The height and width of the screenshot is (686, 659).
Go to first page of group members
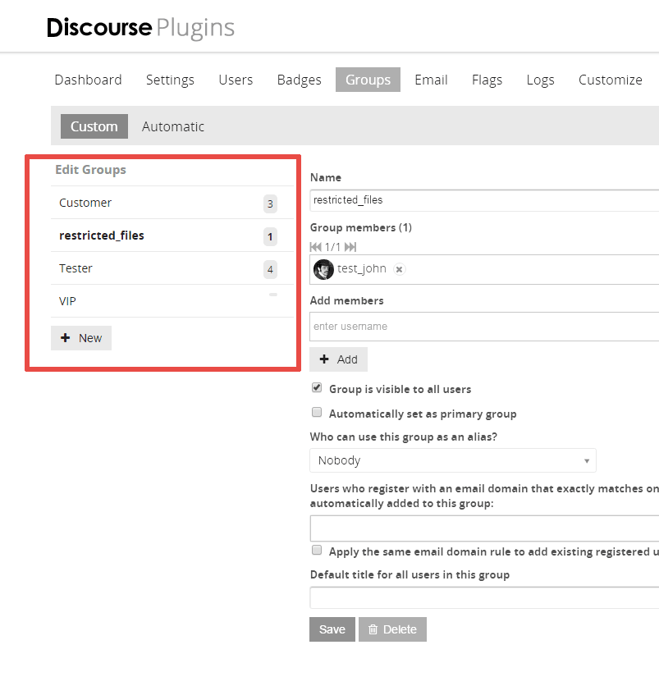[315, 247]
